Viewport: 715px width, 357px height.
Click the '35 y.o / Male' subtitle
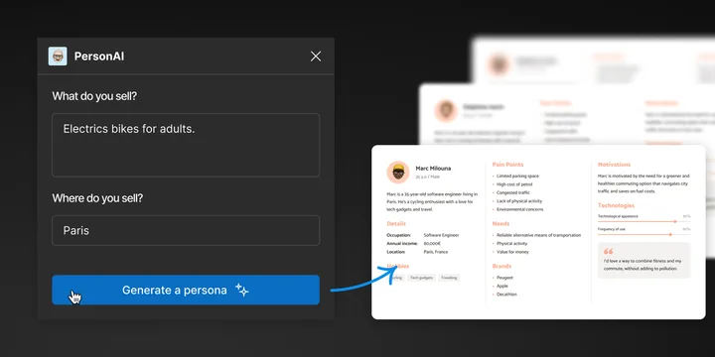pos(427,177)
